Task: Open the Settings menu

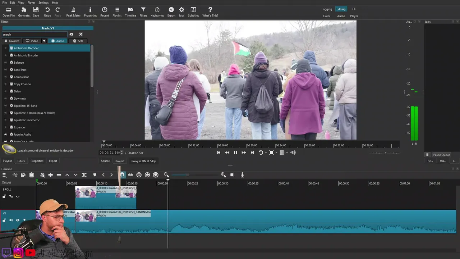Action: point(43,3)
